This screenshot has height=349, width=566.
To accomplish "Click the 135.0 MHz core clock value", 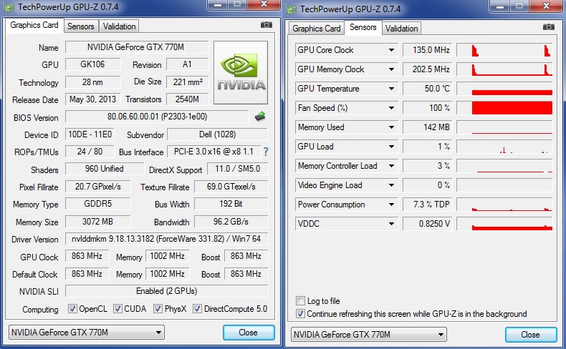I will (428, 50).
